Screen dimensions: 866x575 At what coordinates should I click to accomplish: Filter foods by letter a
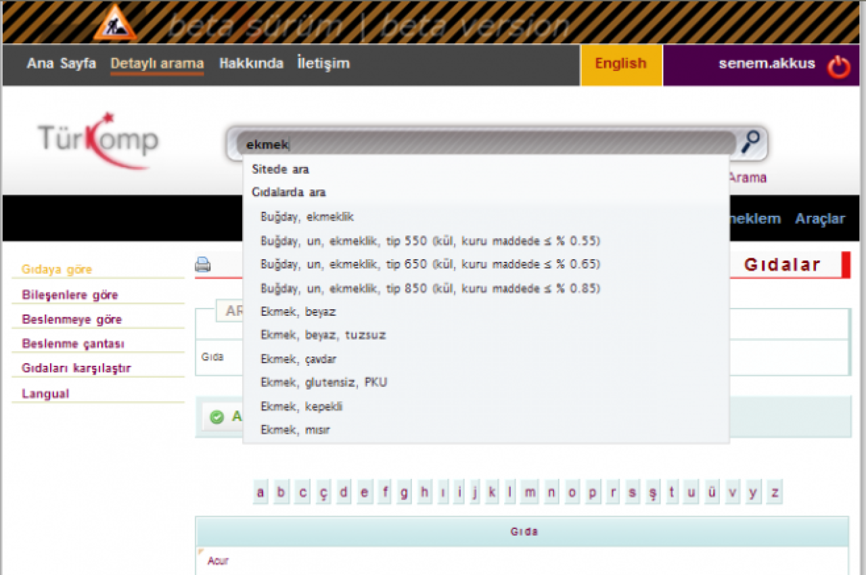pyautogui.click(x=261, y=492)
